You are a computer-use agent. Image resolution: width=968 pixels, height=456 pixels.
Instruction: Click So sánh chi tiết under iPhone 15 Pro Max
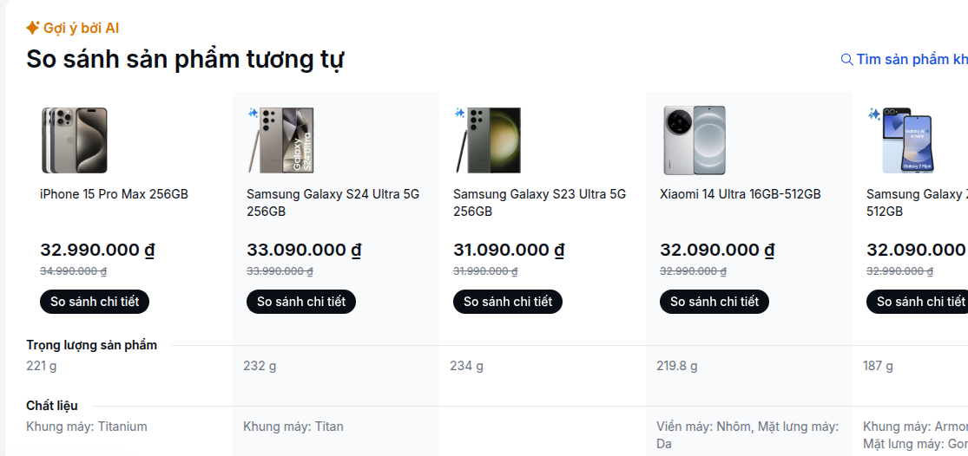pyautogui.click(x=95, y=302)
